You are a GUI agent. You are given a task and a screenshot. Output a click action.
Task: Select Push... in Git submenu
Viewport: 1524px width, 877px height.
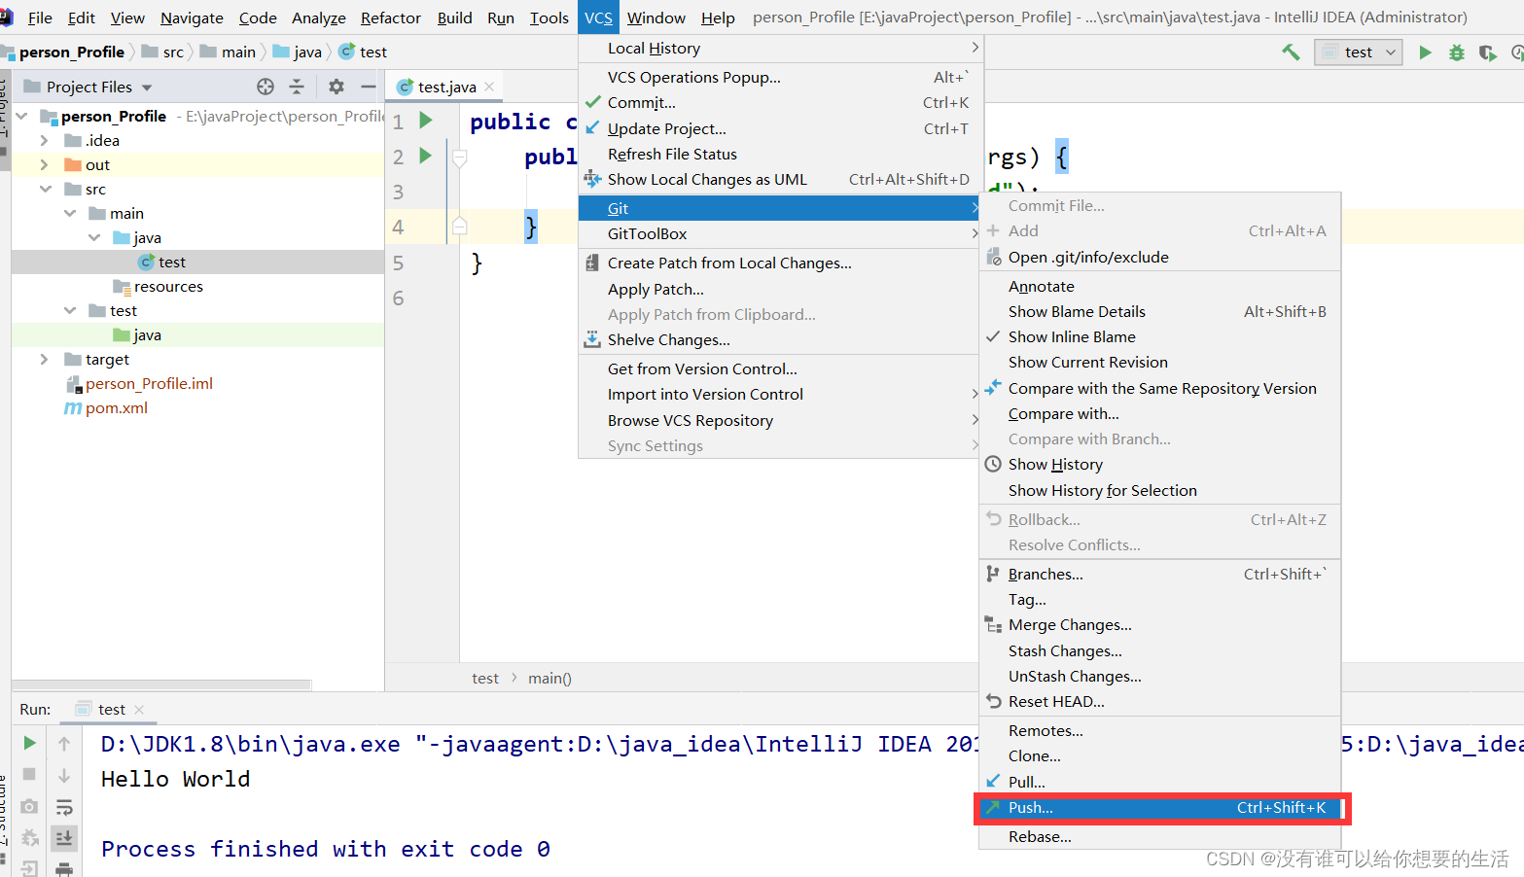1159,808
